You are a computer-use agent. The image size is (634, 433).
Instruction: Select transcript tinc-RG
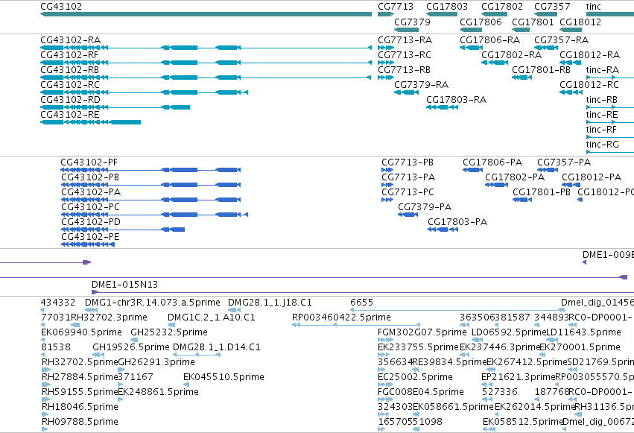pyautogui.click(x=610, y=153)
